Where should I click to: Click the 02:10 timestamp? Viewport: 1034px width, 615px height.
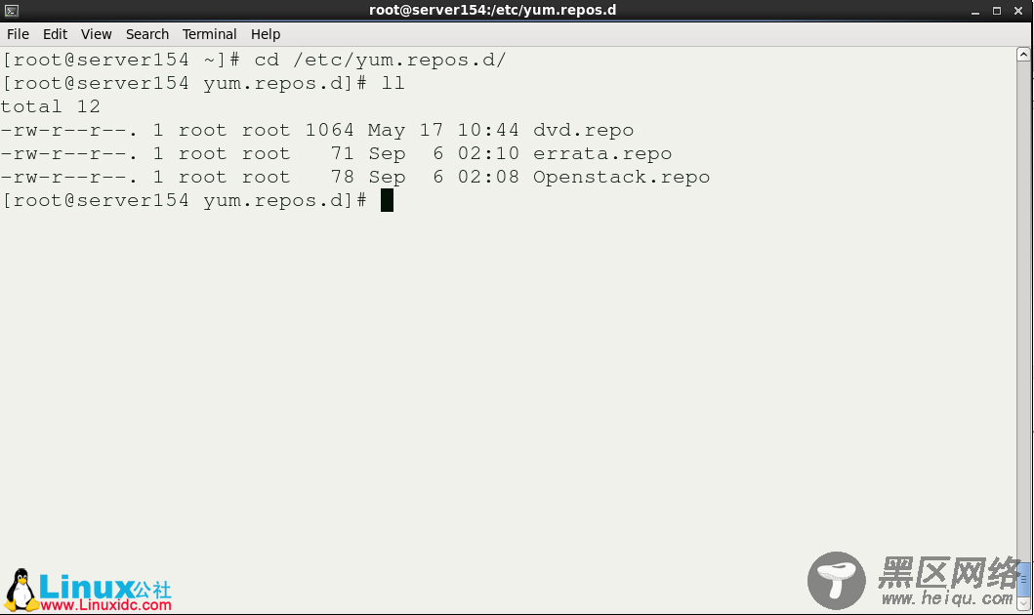pos(488,153)
